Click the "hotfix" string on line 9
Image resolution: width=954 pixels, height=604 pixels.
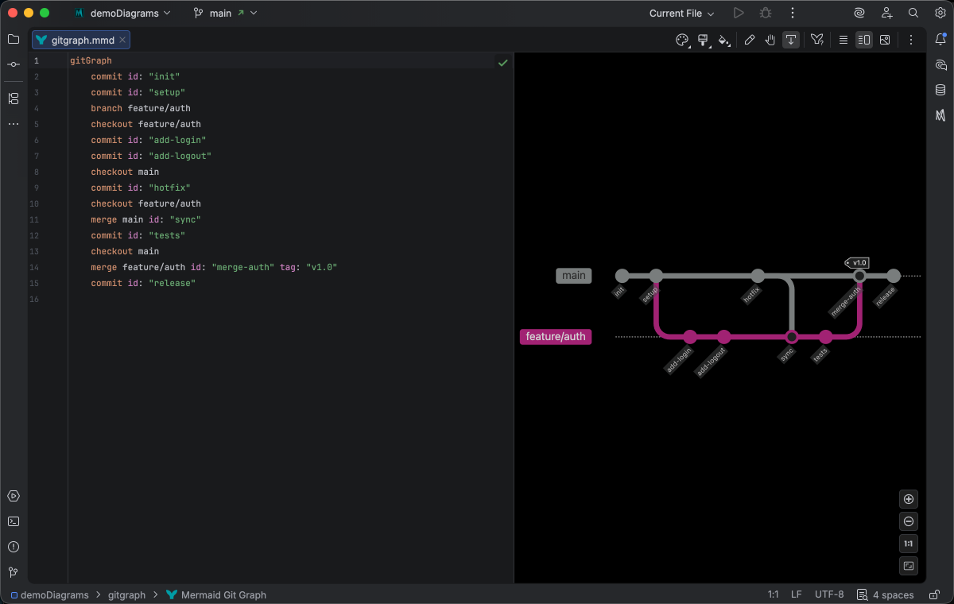coord(169,188)
